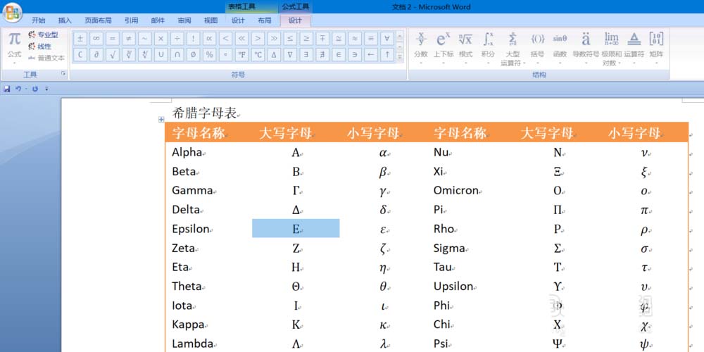Expand the 分数 fraction structures
Viewport: 704px width, 352px height.
421,49
